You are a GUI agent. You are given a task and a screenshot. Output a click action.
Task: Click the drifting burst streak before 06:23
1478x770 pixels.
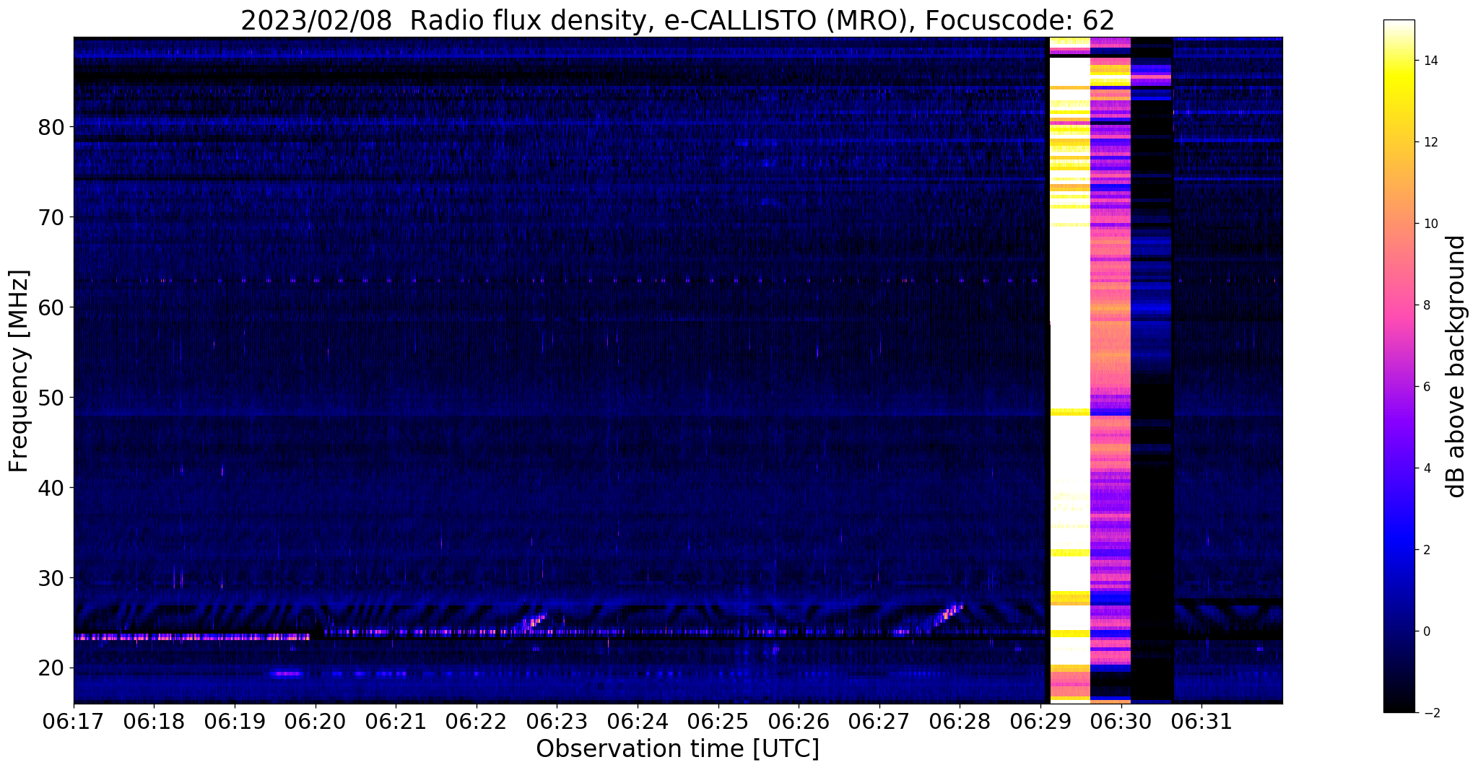pos(535,621)
